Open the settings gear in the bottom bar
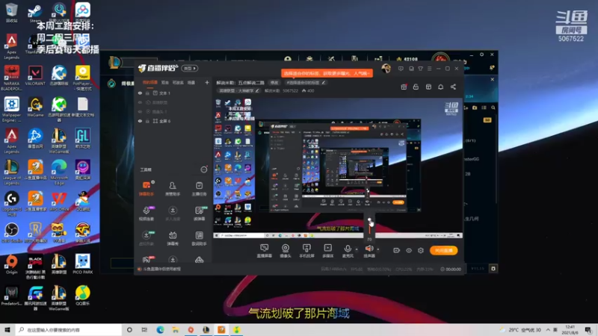Image resolution: width=598 pixels, height=336 pixels. pyautogui.click(x=421, y=250)
